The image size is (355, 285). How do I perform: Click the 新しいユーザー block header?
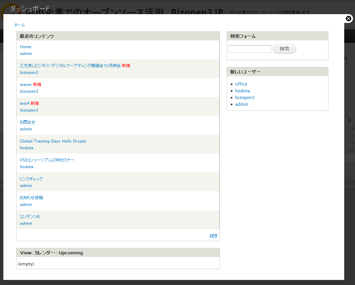click(277, 72)
